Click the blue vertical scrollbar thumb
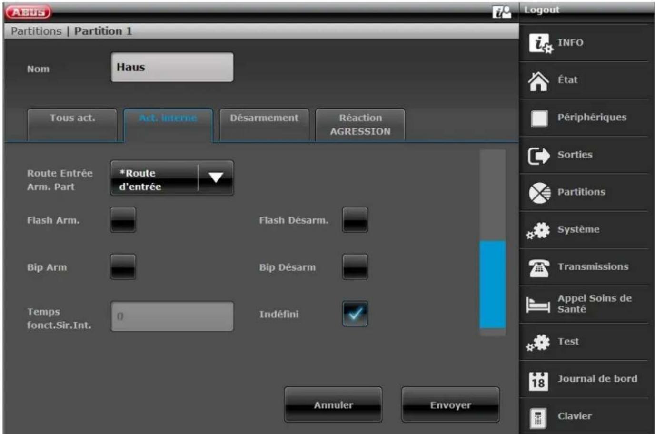 pyautogui.click(x=492, y=284)
